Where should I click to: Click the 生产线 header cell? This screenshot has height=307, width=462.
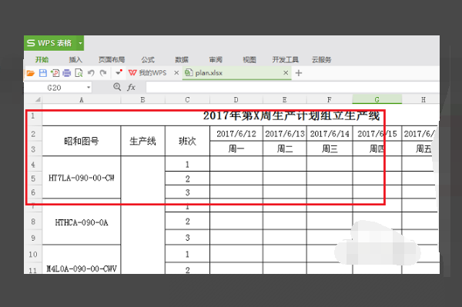(x=143, y=142)
